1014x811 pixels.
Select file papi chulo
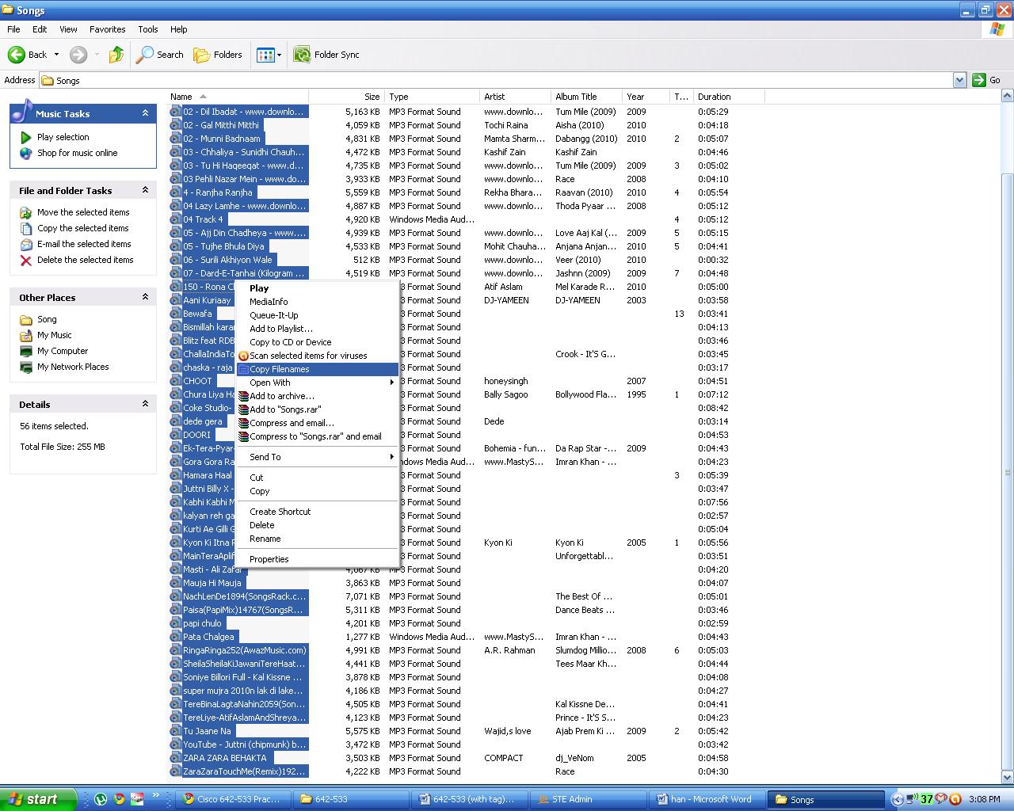203,623
